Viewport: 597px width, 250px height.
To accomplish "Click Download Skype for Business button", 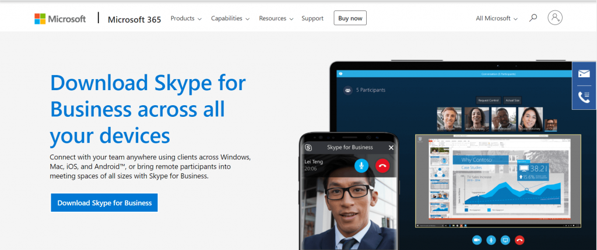I will [104, 202].
